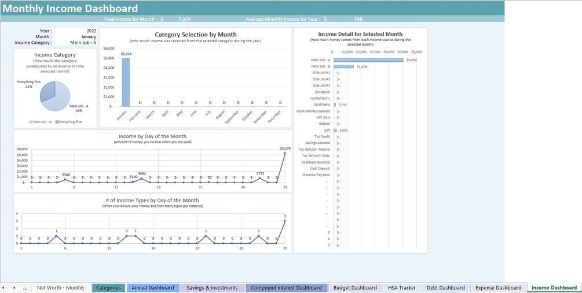Click the Dividends category label
The height and width of the screenshot is (293, 582).
point(323,92)
